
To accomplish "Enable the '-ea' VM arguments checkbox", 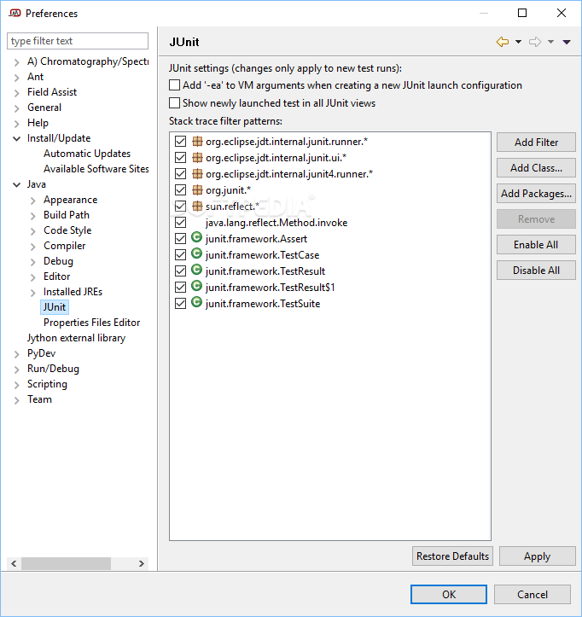I will pos(174,85).
